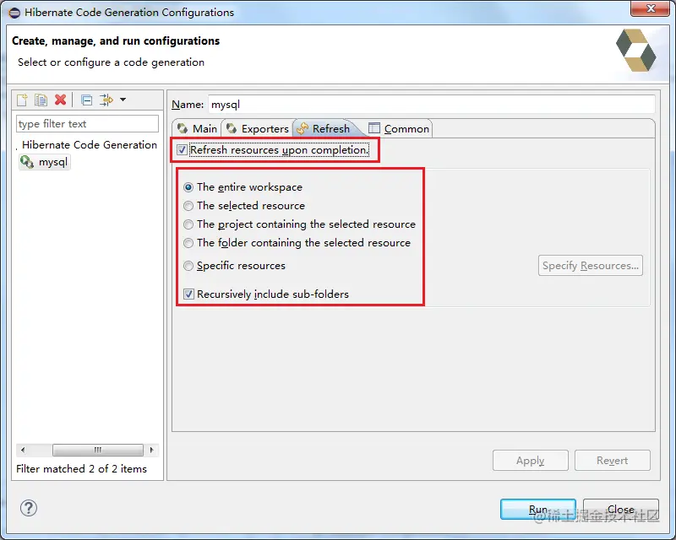676x540 pixels.
Task: Collapse all configurations in the tree
Action: click(x=85, y=100)
